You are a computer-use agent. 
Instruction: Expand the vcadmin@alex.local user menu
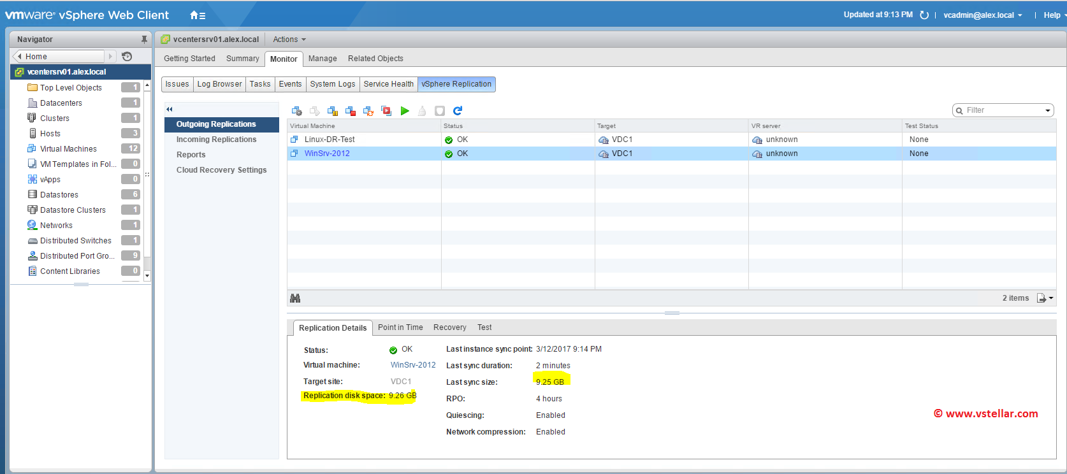point(982,15)
